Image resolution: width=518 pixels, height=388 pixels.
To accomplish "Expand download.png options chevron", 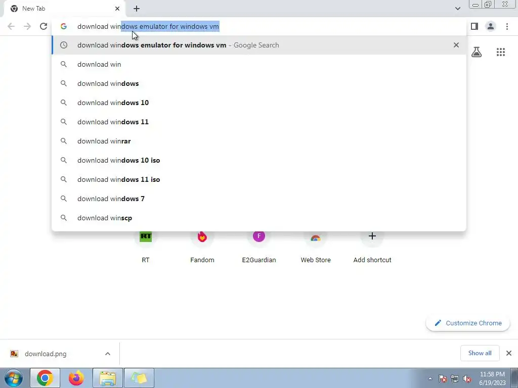I will (108, 354).
